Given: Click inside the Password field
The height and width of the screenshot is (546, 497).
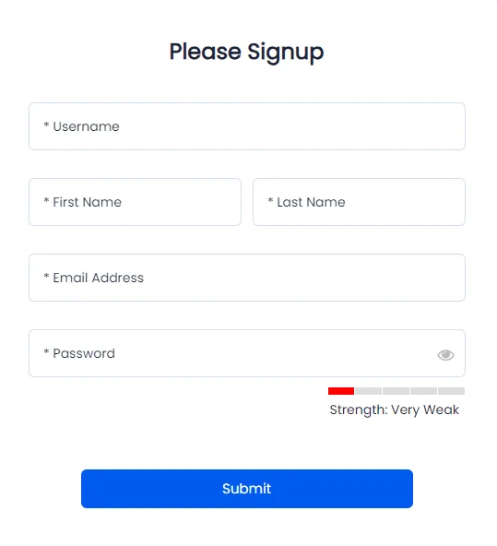Looking at the screenshot, I should [x=247, y=353].
